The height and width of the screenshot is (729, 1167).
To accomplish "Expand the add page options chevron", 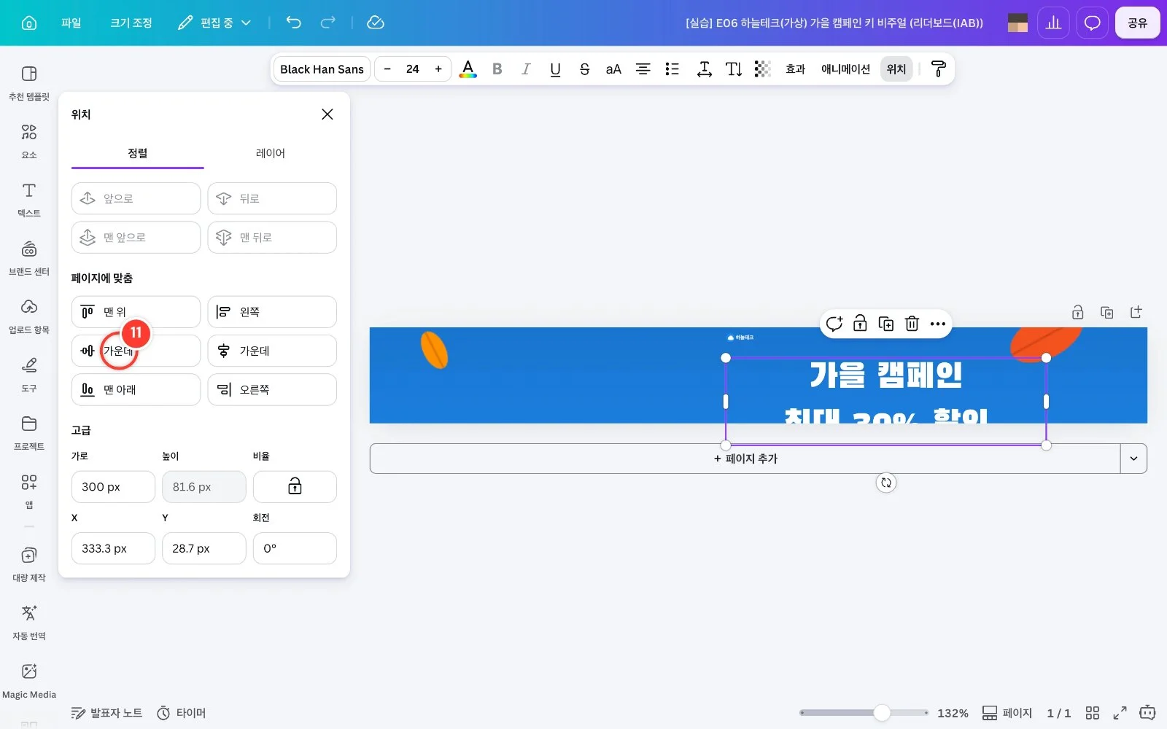I will (1133, 459).
